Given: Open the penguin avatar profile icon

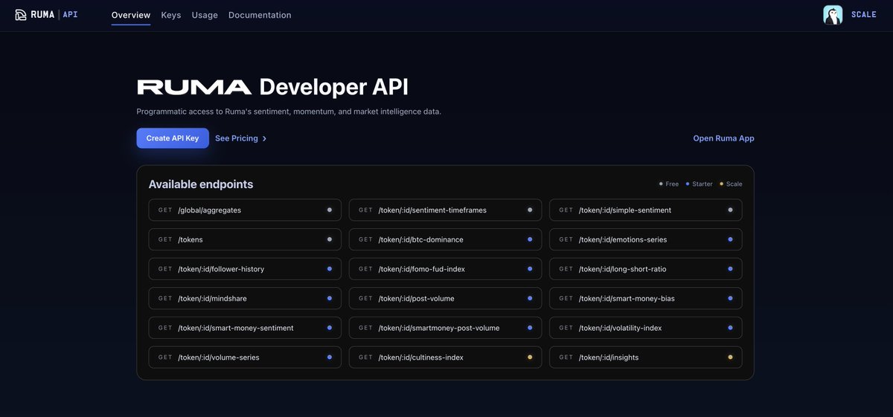Looking at the screenshot, I should pyautogui.click(x=833, y=15).
